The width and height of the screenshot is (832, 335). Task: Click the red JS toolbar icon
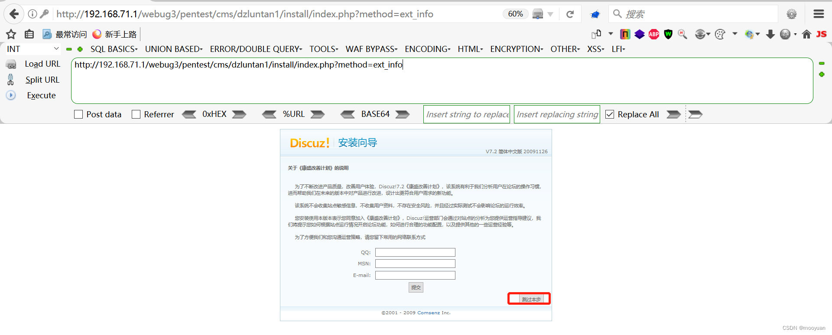821,34
